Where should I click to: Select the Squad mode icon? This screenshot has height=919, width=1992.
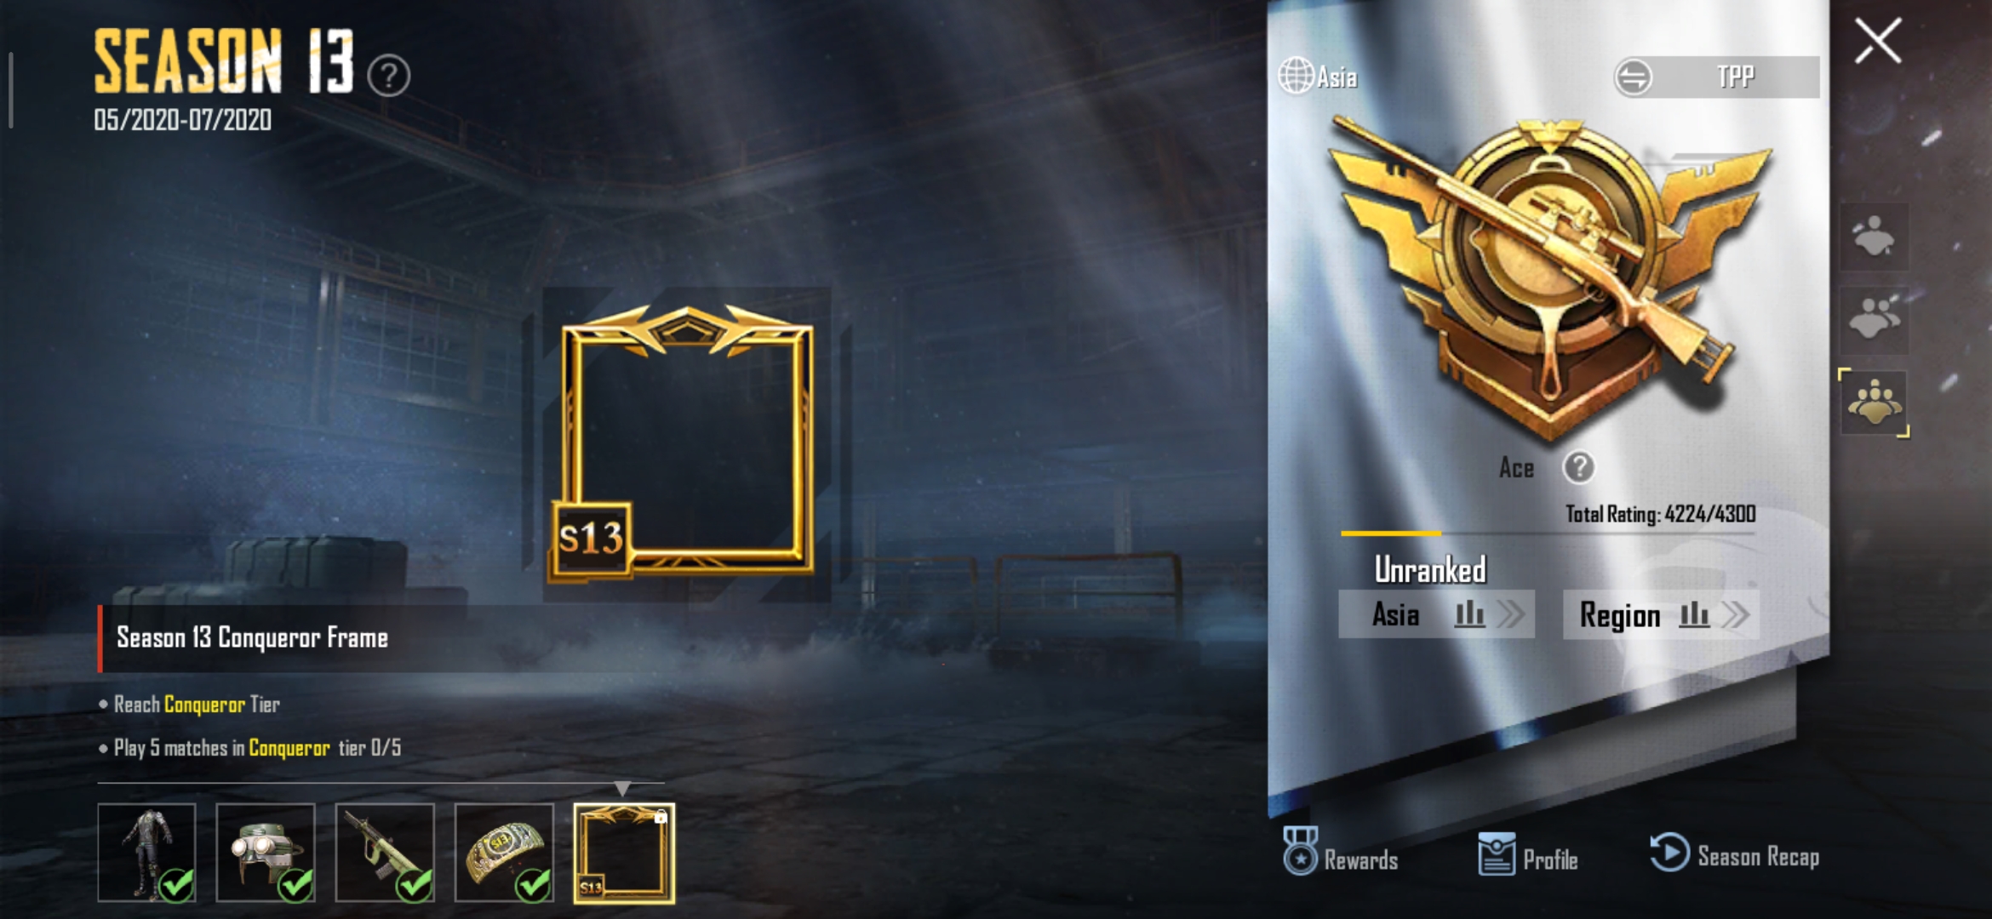(x=1874, y=403)
